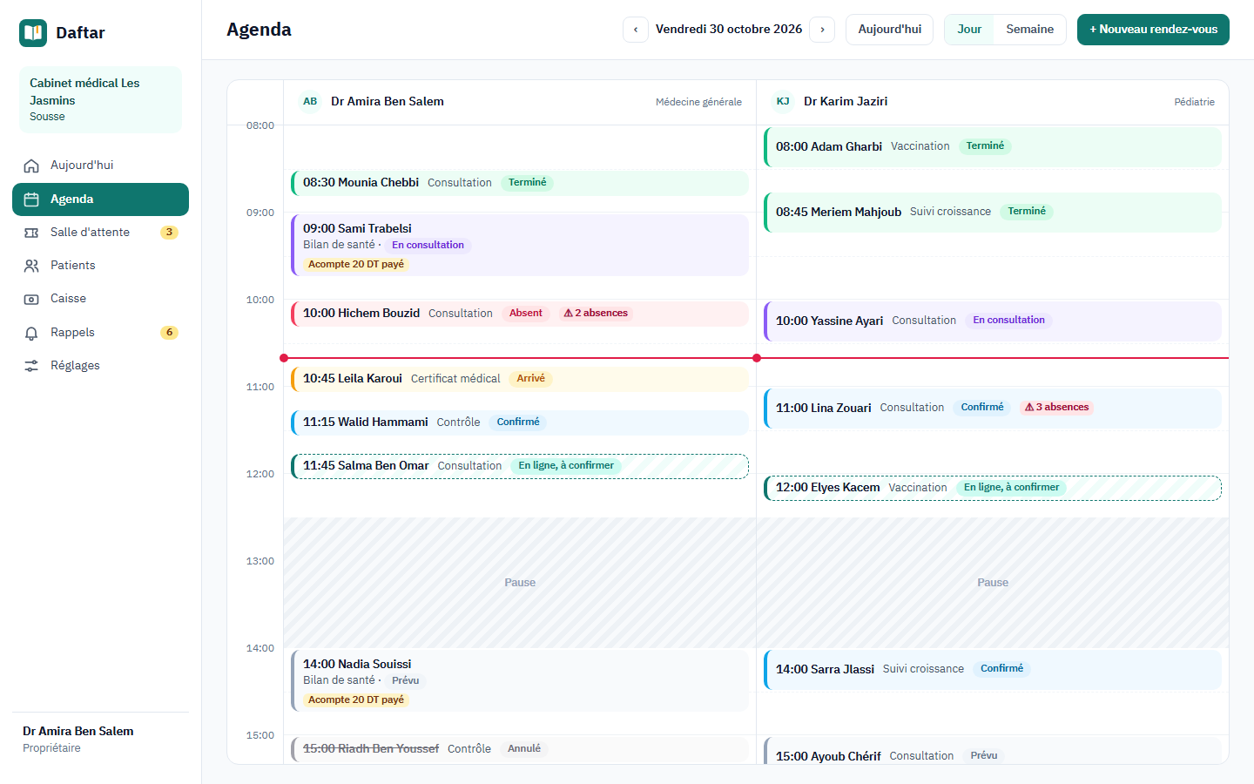Switch to Jour view
The image size is (1254, 784).
[969, 30]
